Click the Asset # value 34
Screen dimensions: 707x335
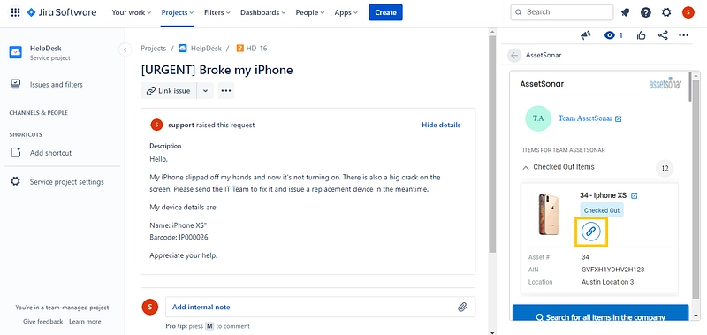[585, 257]
